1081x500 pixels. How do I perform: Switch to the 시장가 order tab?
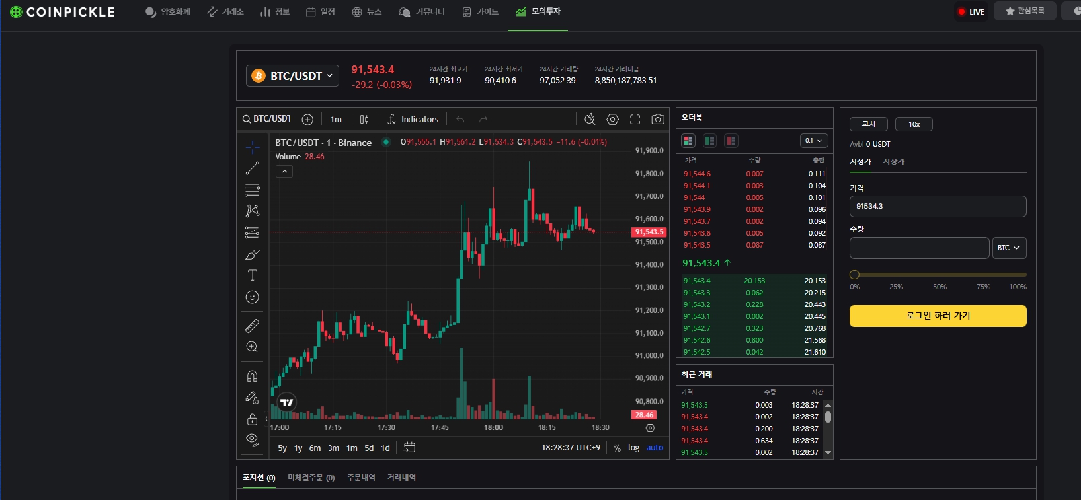pyautogui.click(x=893, y=162)
